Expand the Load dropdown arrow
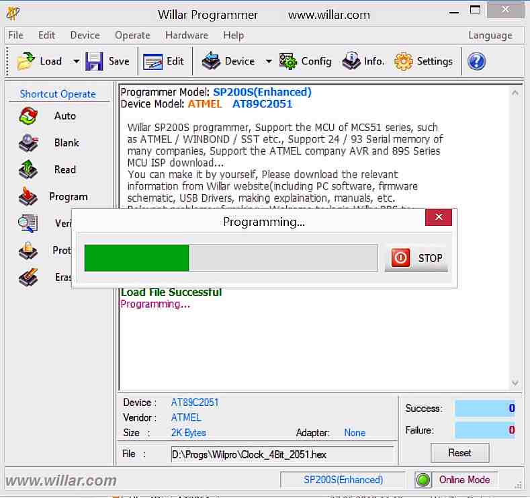530x498 pixels. coord(77,62)
